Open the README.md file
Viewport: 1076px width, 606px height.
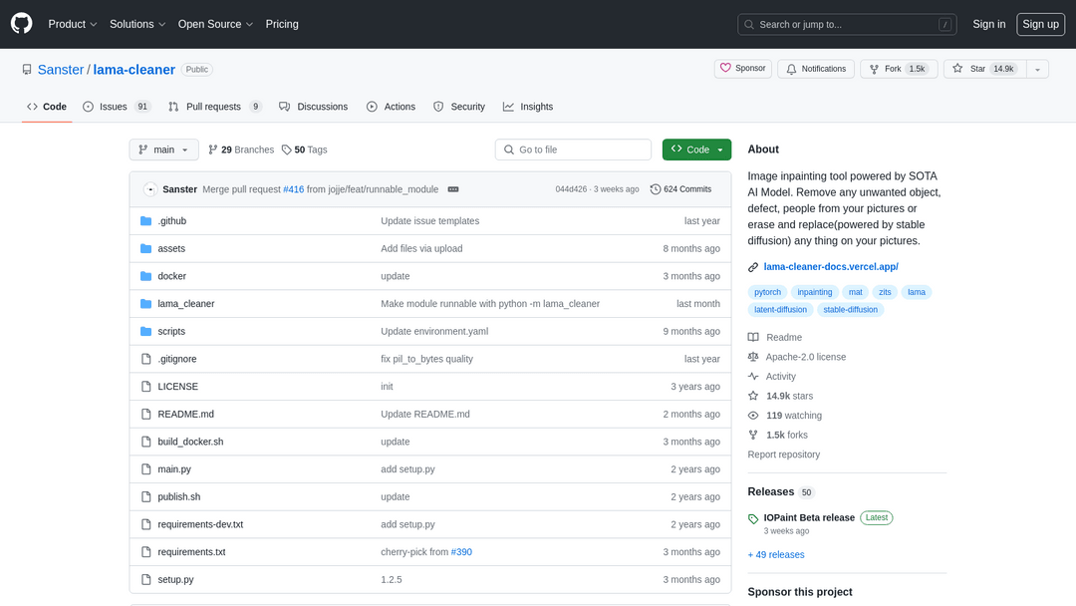click(186, 414)
